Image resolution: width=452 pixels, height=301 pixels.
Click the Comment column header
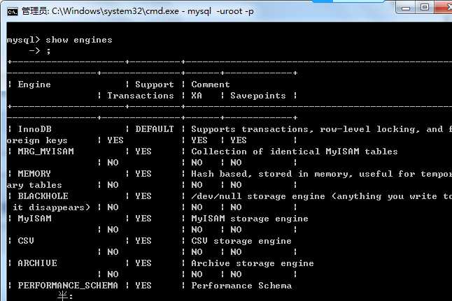coord(211,85)
